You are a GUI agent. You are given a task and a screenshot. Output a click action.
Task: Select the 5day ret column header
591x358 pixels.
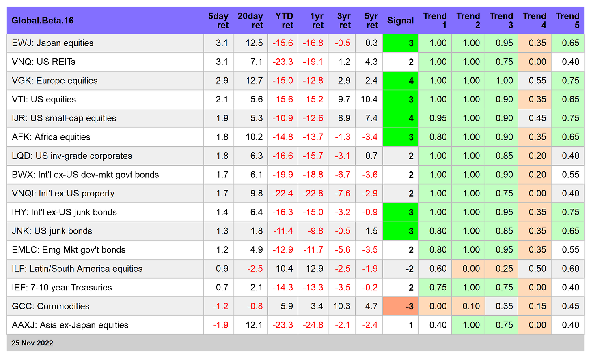click(218, 21)
